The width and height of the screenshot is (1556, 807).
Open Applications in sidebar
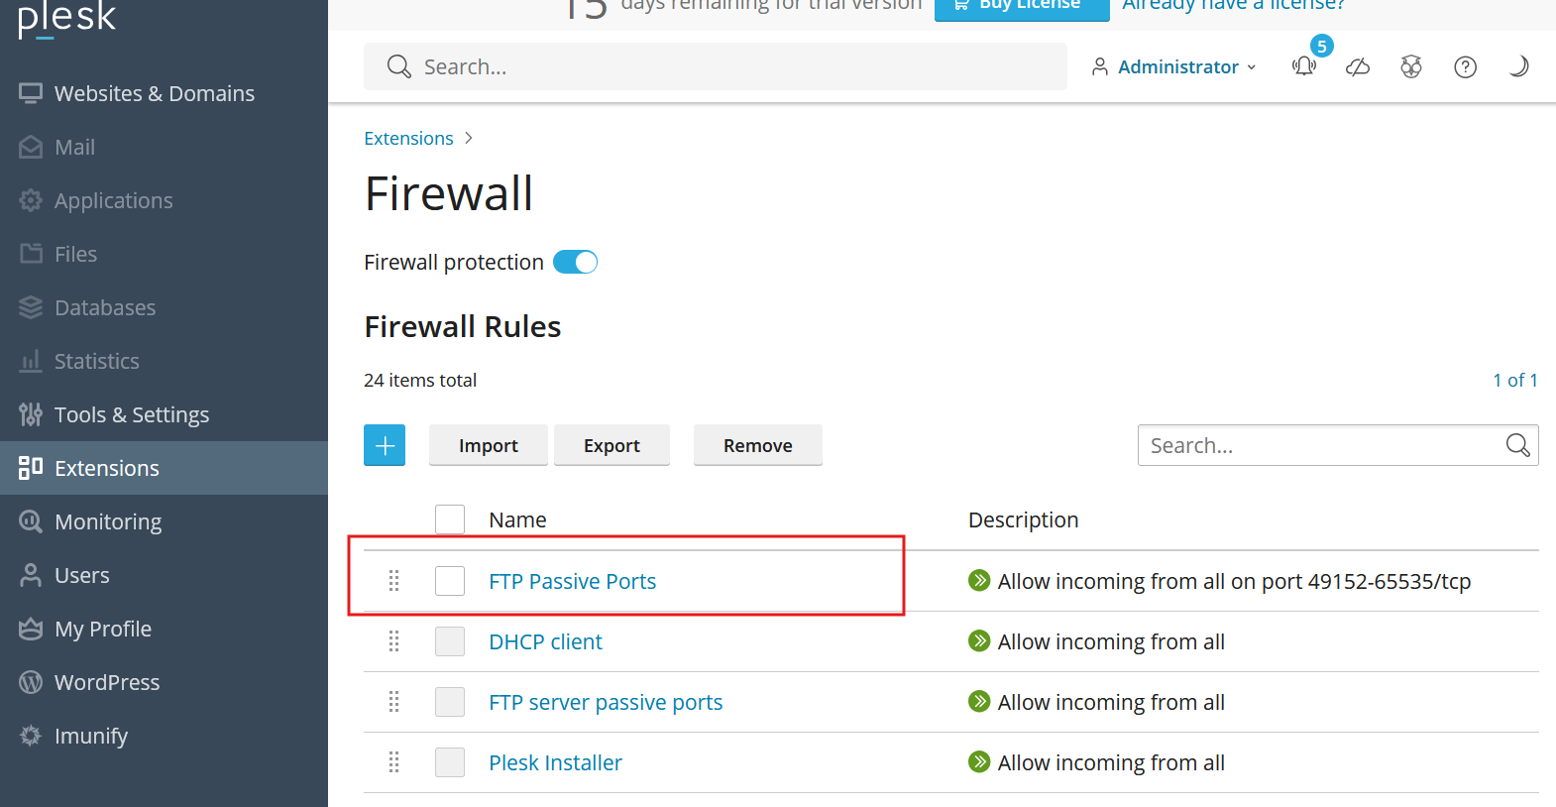(164, 200)
